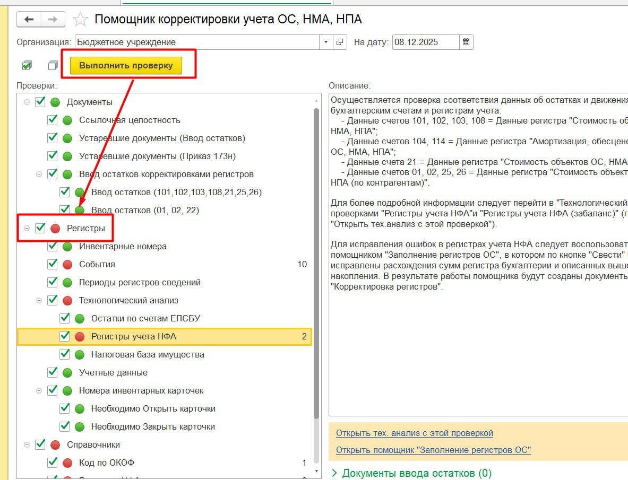Toggle the Ссылочная целостность checkbox
The width and height of the screenshot is (628, 480).
(53, 119)
